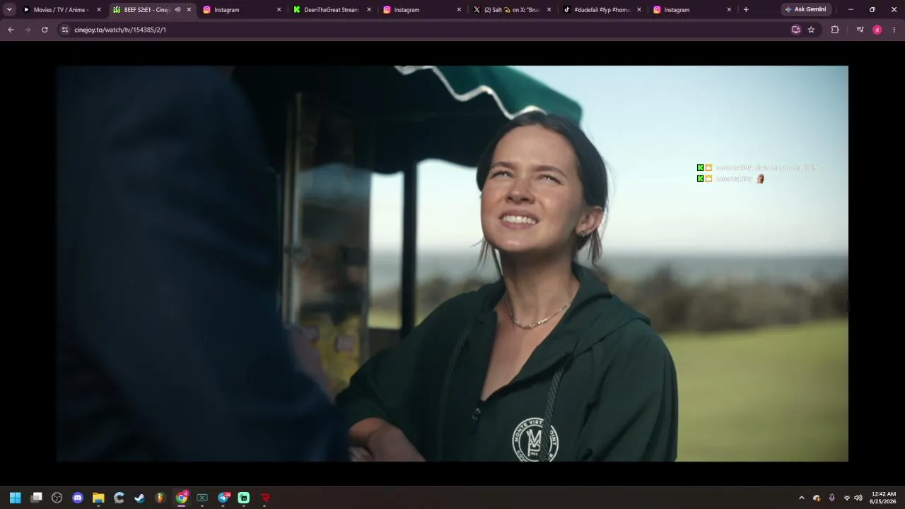
Task: Switch to Google Chrome on the taskbar
Action: click(182, 498)
